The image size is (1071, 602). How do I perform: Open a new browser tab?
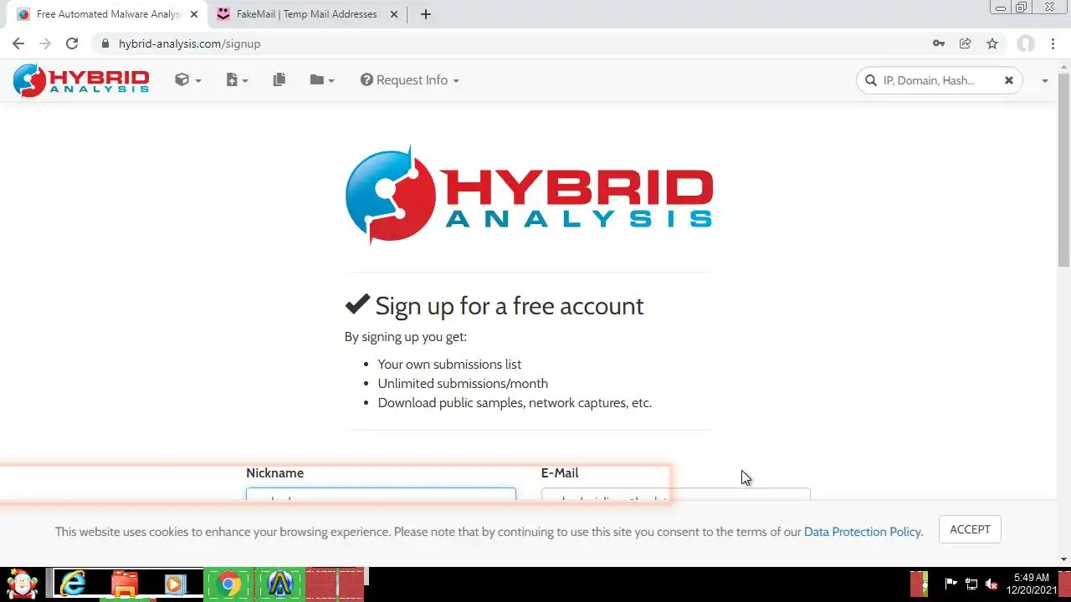425,14
